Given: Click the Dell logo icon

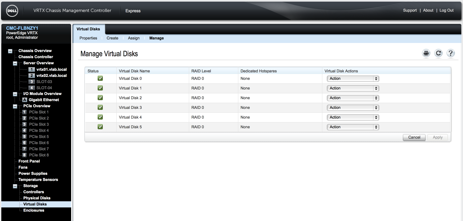Looking at the screenshot, I should click(12, 11).
